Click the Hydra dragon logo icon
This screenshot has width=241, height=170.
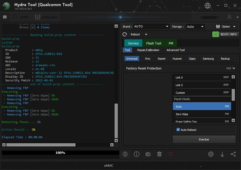coord(6,6)
